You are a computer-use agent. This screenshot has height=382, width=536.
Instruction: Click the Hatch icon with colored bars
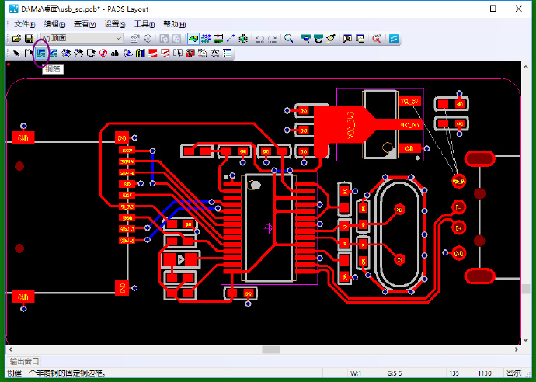(x=141, y=54)
